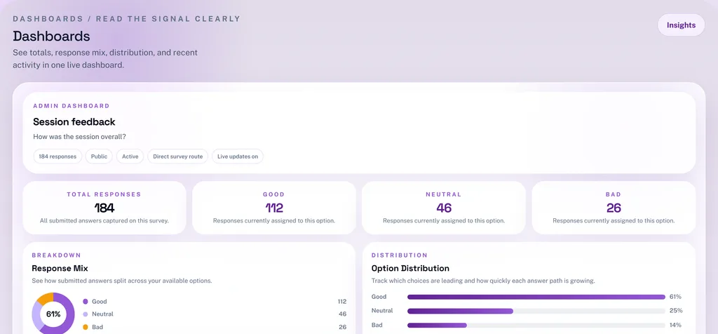Click the BREAKDOWN section label
The height and width of the screenshot is (334, 718).
pyautogui.click(x=56, y=255)
